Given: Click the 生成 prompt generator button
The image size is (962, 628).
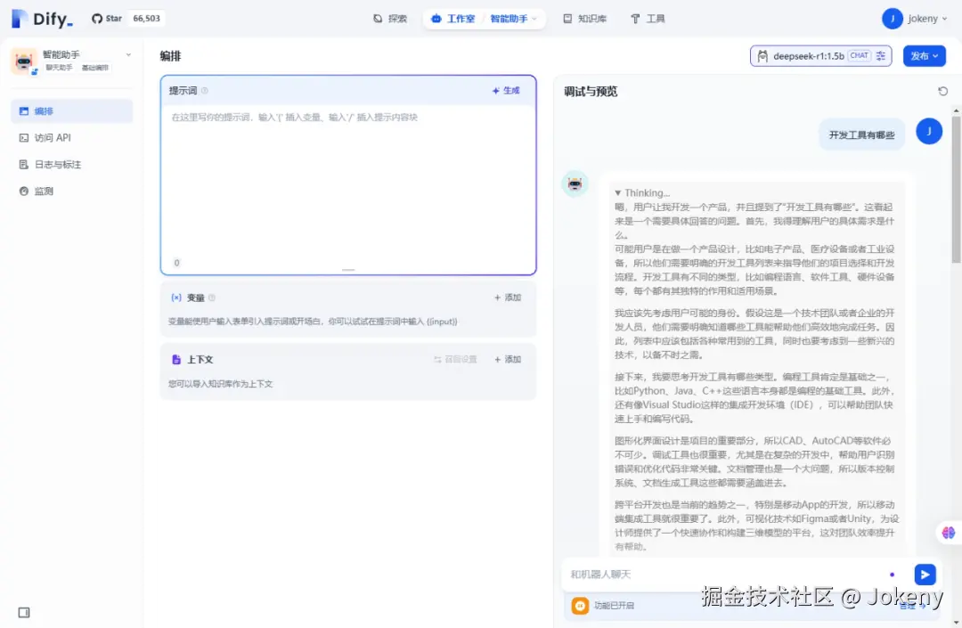Looking at the screenshot, I should pos(506,91).
